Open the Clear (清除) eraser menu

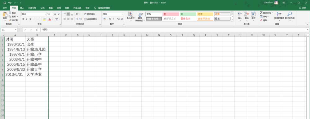point(264,20)
